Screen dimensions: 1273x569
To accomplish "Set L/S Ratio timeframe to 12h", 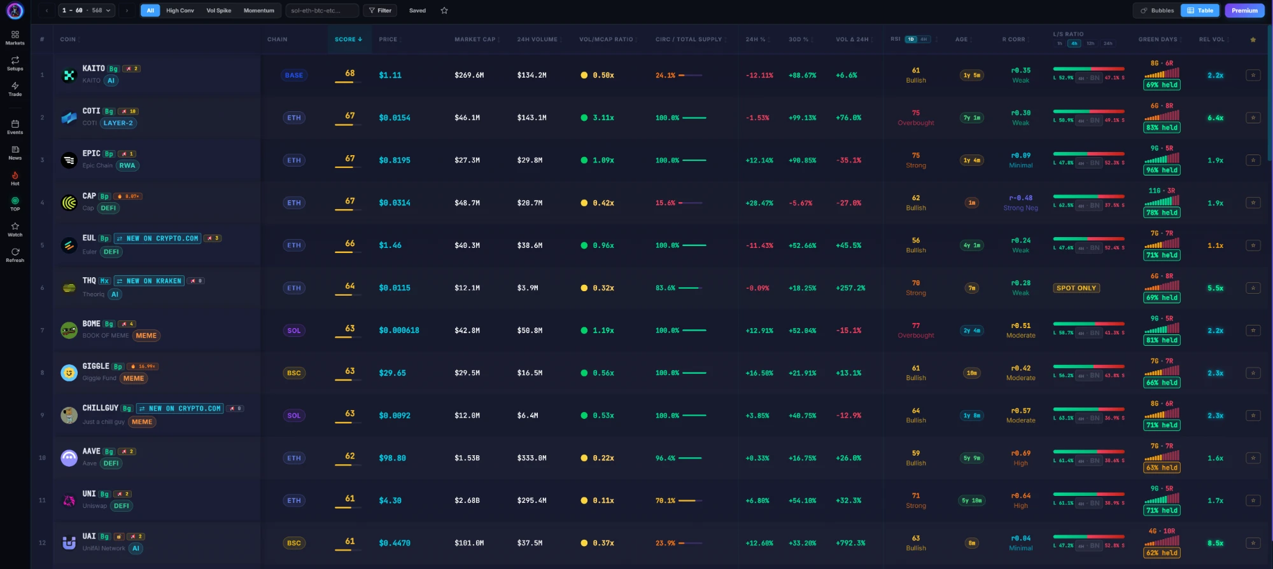I will point(1090,43).
